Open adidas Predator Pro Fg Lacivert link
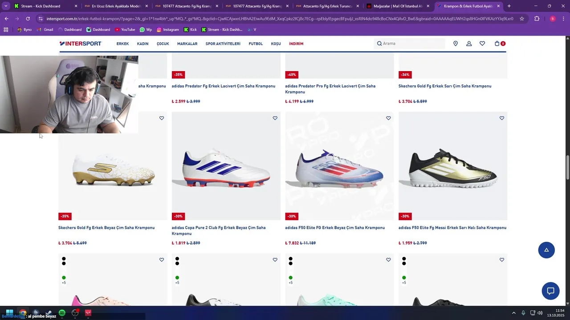Viewport: 570px width, 320px height. pos(330,89)
